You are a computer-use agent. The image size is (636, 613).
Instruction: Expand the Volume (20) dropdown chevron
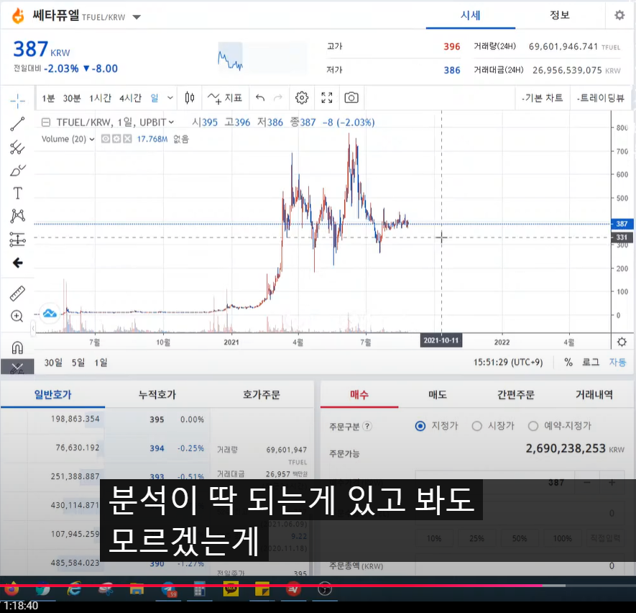(x=92, y=140)
